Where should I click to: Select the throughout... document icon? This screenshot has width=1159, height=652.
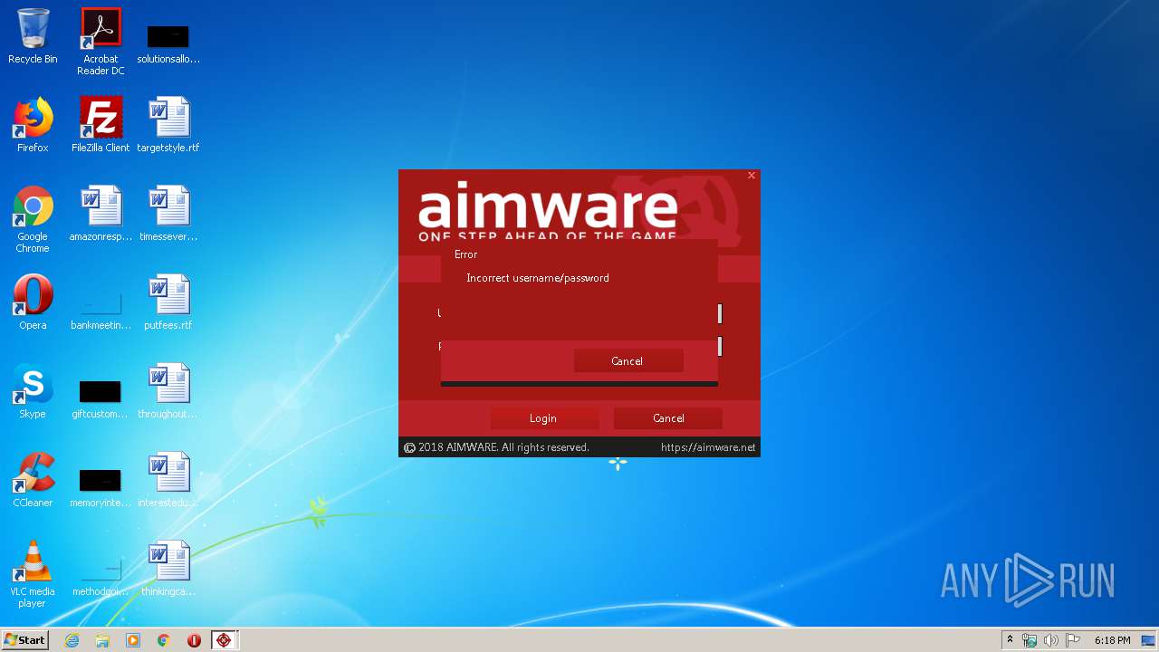pyautogui.click(x=168, y=391)
